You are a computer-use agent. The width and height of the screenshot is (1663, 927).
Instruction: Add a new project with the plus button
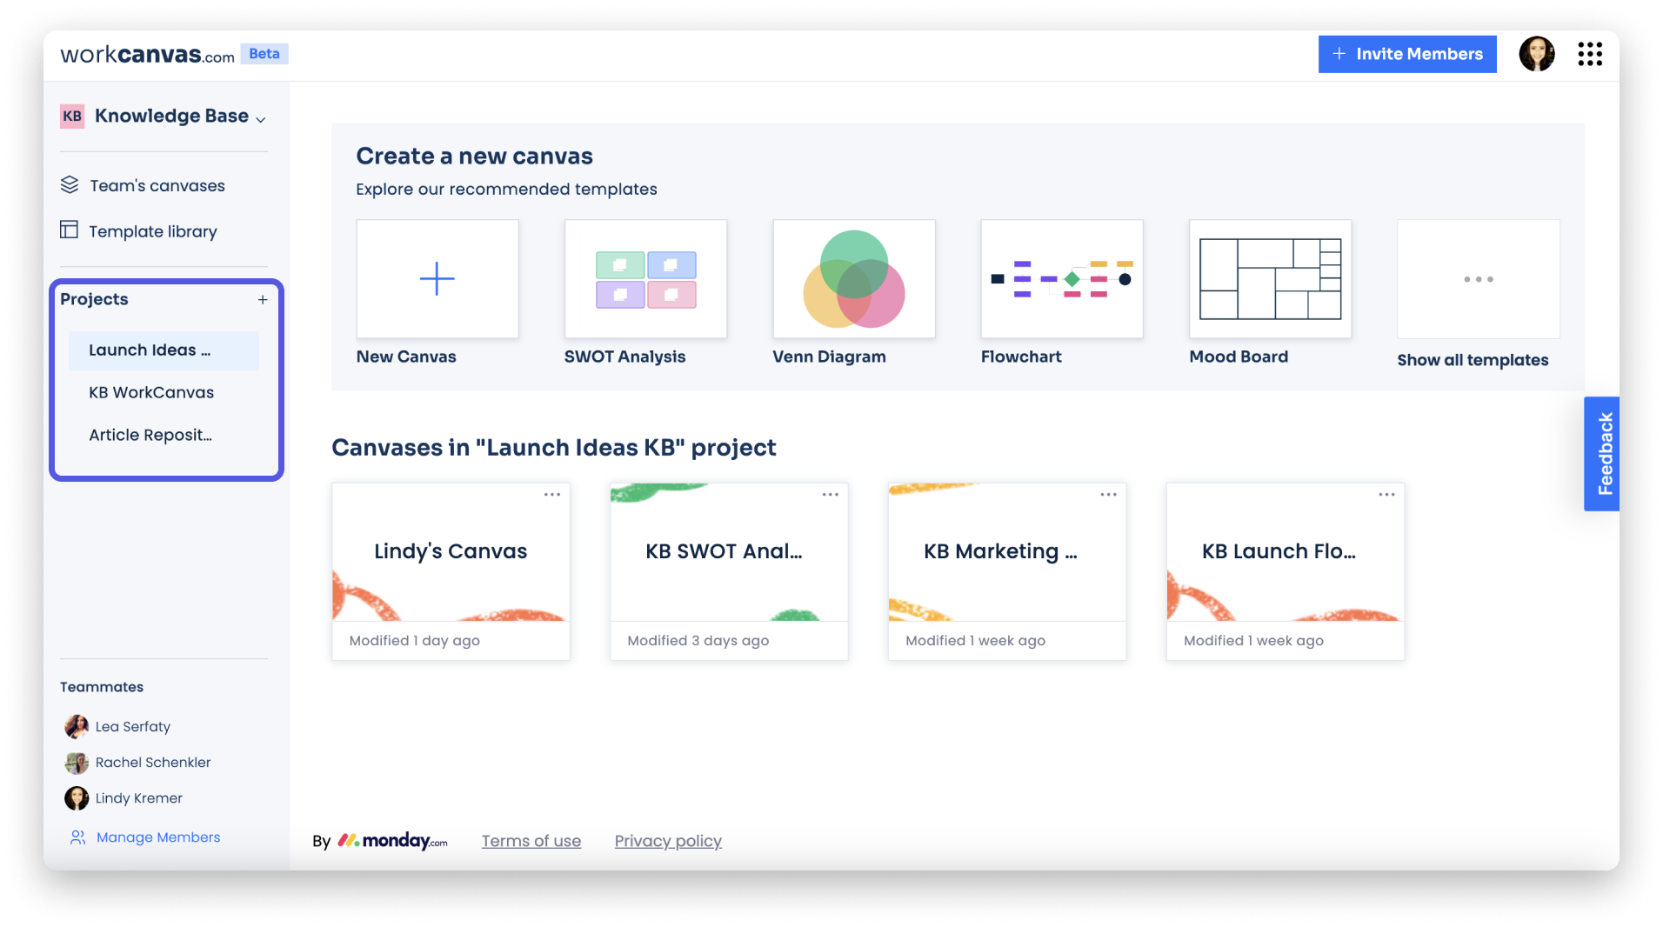click(263, 299)
